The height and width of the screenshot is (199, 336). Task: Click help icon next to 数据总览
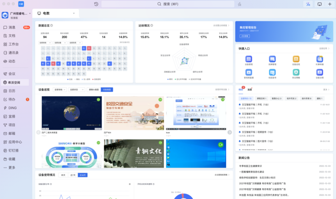coord(52,25)
